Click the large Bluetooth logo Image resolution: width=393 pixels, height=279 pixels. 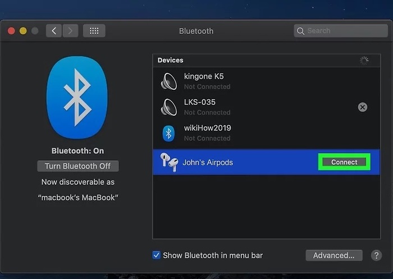tap(77, 98)
